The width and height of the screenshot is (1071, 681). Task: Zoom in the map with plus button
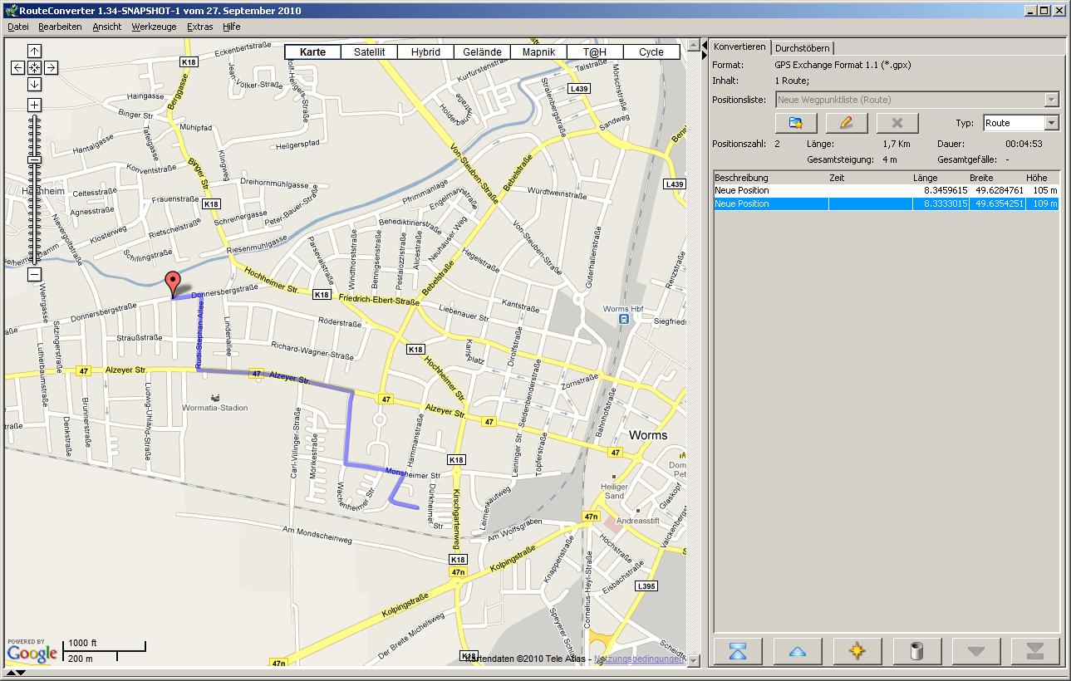pyautogui.click(x=34, y=105)
